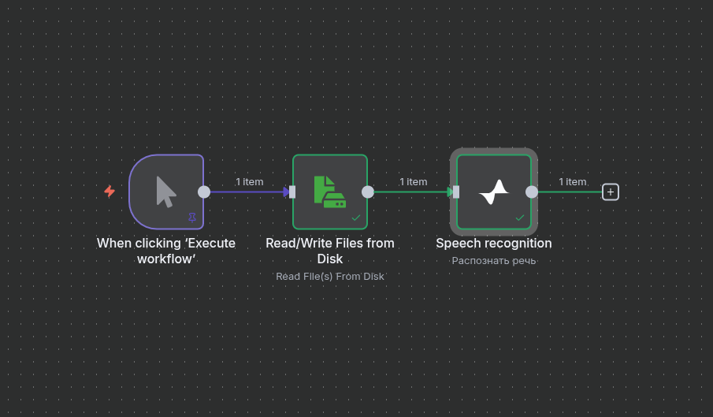This screenshot has width=713, height=417.
Task: Click the plus button after Speech recognition
Action: [x=611, y=192]
